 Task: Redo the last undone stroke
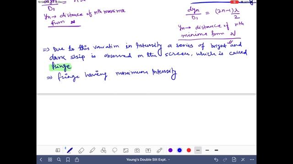tap(225, 159)
